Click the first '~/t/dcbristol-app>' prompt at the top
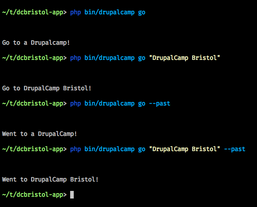Screen dimensions: 257x207 (x=34, y=13)
